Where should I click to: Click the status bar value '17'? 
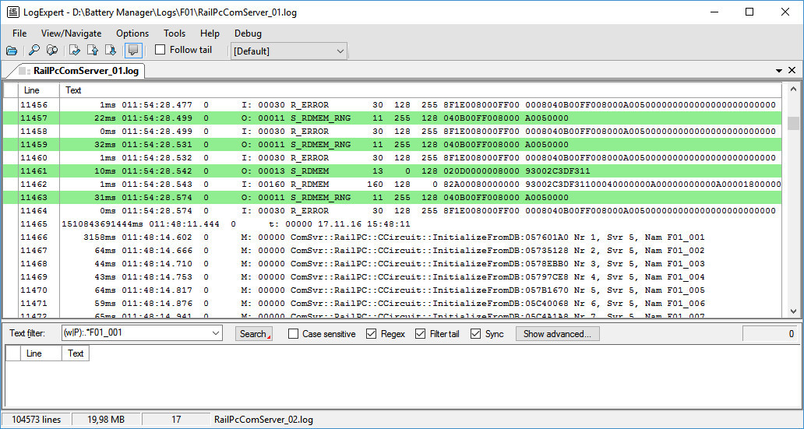(176, 419)
